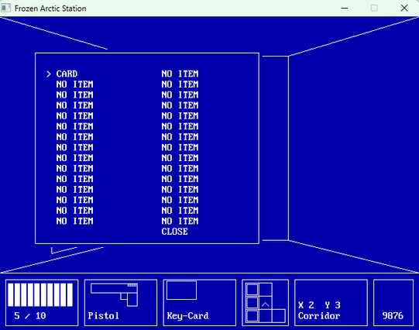Image resolution: width=419 pixels, height=330 pixels.
Task: Click the ammo bars indicator
Action: [x=40, y=294]
